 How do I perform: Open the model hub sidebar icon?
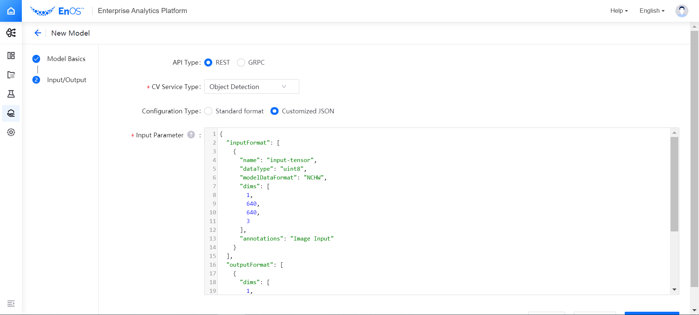tap(11, 113)
